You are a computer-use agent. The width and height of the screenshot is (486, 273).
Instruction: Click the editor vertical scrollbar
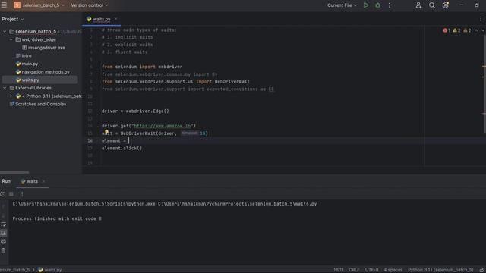tap(484, 83)
